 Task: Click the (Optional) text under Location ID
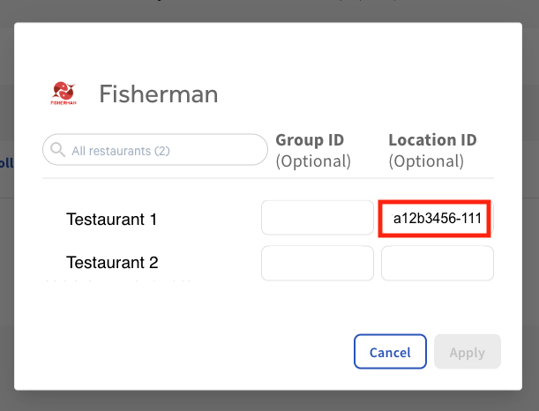[x=426, y=161]
